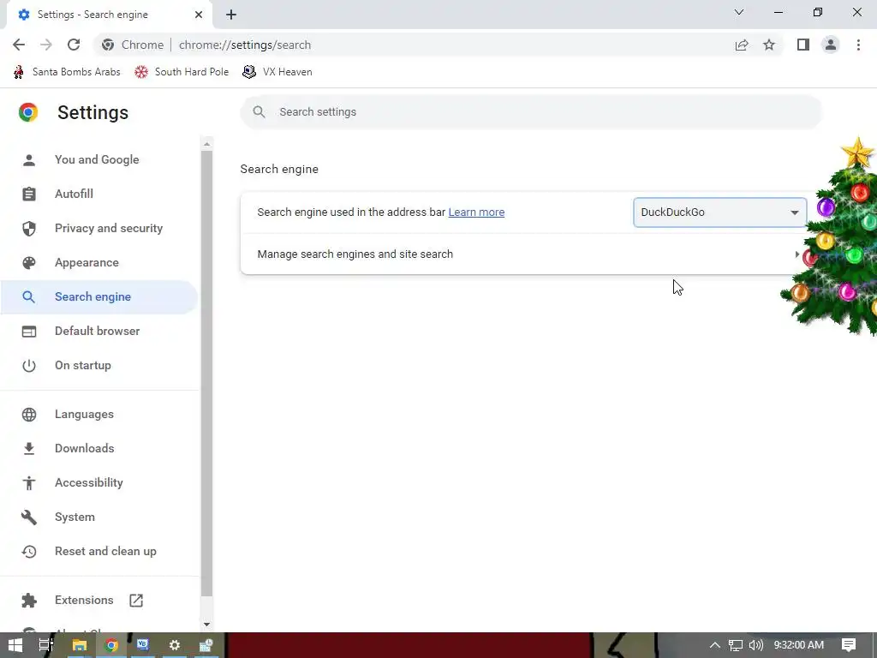Open the VirtualBox taskbar icon
Screen dimensions: 877x658
pos(143,645)
